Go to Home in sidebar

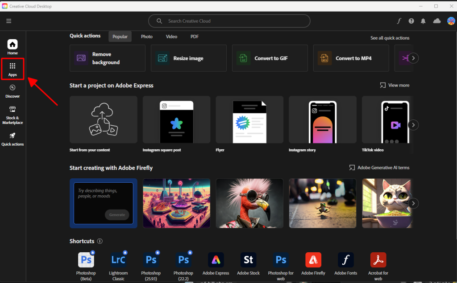12,47
